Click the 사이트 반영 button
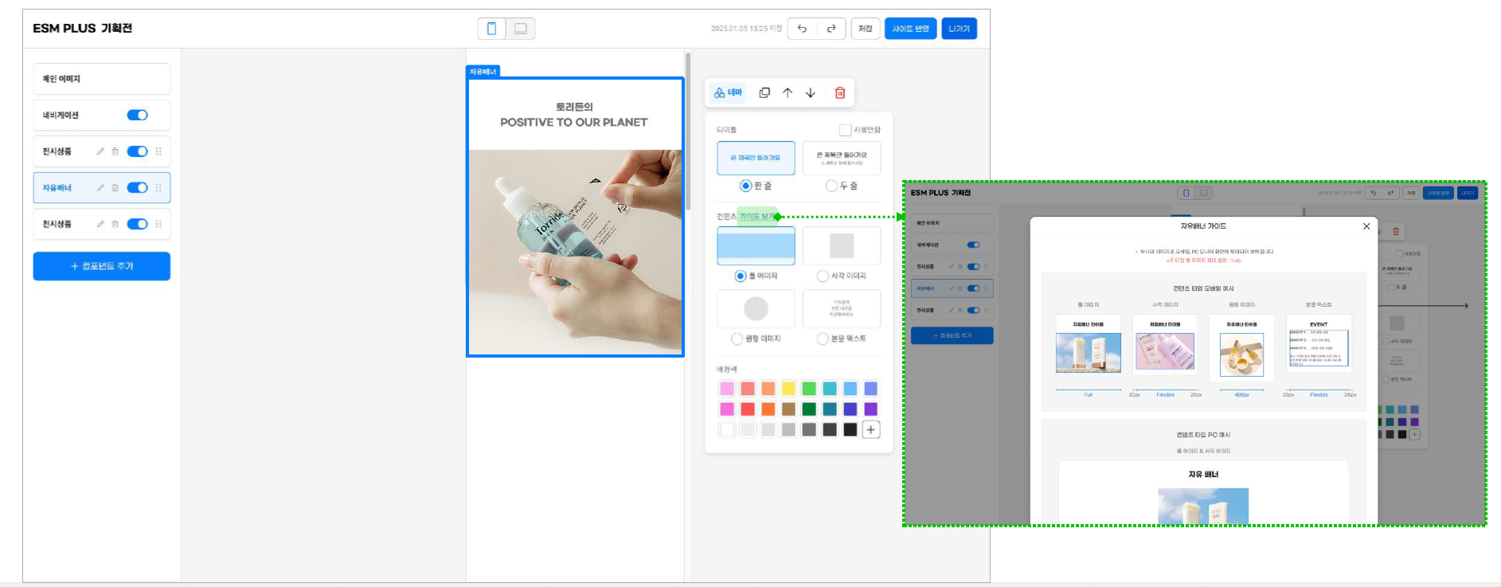Viewport: 1501px width, 587px height. pos(910,29)
